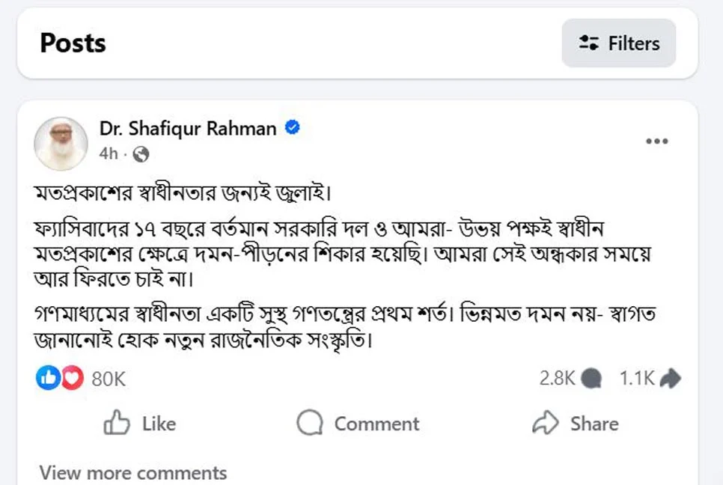This screenshot has width=723, height=485.
Task: Open the Filters button for posts
Action: pos(618,43)
